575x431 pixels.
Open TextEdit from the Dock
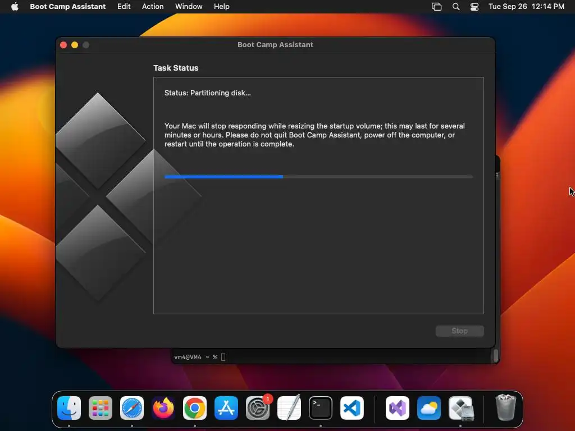point(289,408)
